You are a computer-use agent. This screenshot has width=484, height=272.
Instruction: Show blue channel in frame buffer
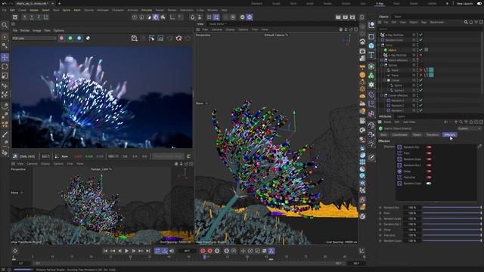pyautogui.click(x=79, y=39)
